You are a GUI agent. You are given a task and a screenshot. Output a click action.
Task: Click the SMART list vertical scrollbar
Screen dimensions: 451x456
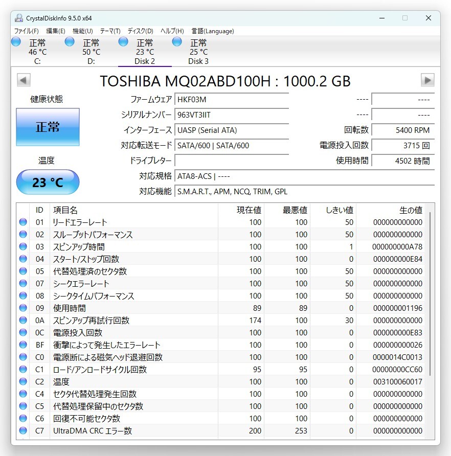[x=430, y=294]
